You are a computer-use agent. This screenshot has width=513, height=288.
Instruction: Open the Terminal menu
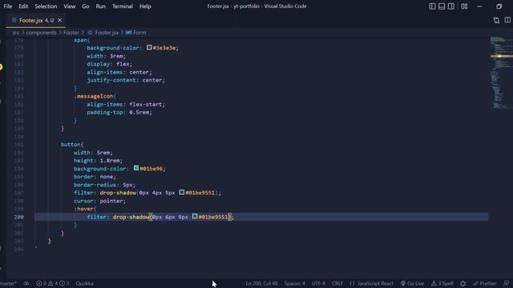(x=123, y=6)
